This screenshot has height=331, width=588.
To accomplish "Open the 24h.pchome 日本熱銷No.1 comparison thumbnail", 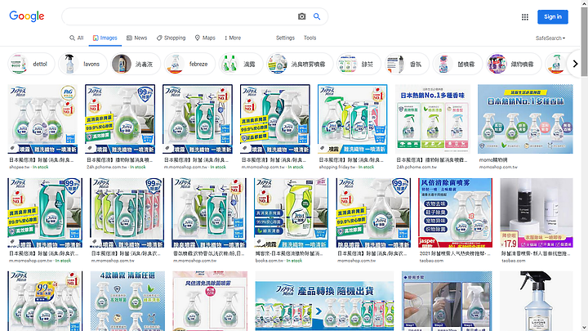I will coord(432,119).
